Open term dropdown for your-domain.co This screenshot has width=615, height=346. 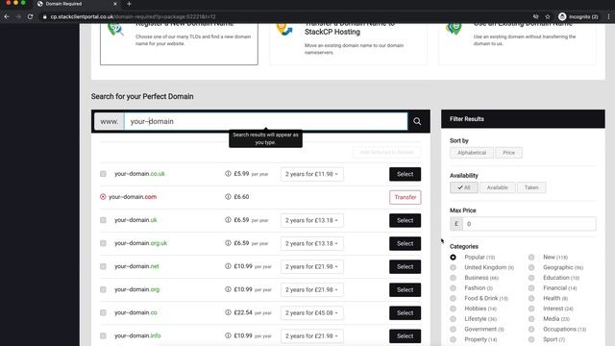(x=312, y=313)
